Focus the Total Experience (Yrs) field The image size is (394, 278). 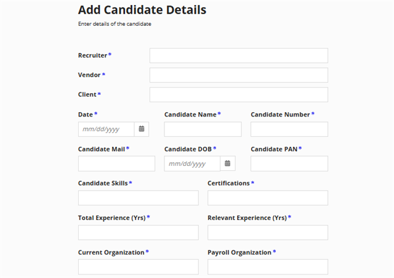point(138,232)
